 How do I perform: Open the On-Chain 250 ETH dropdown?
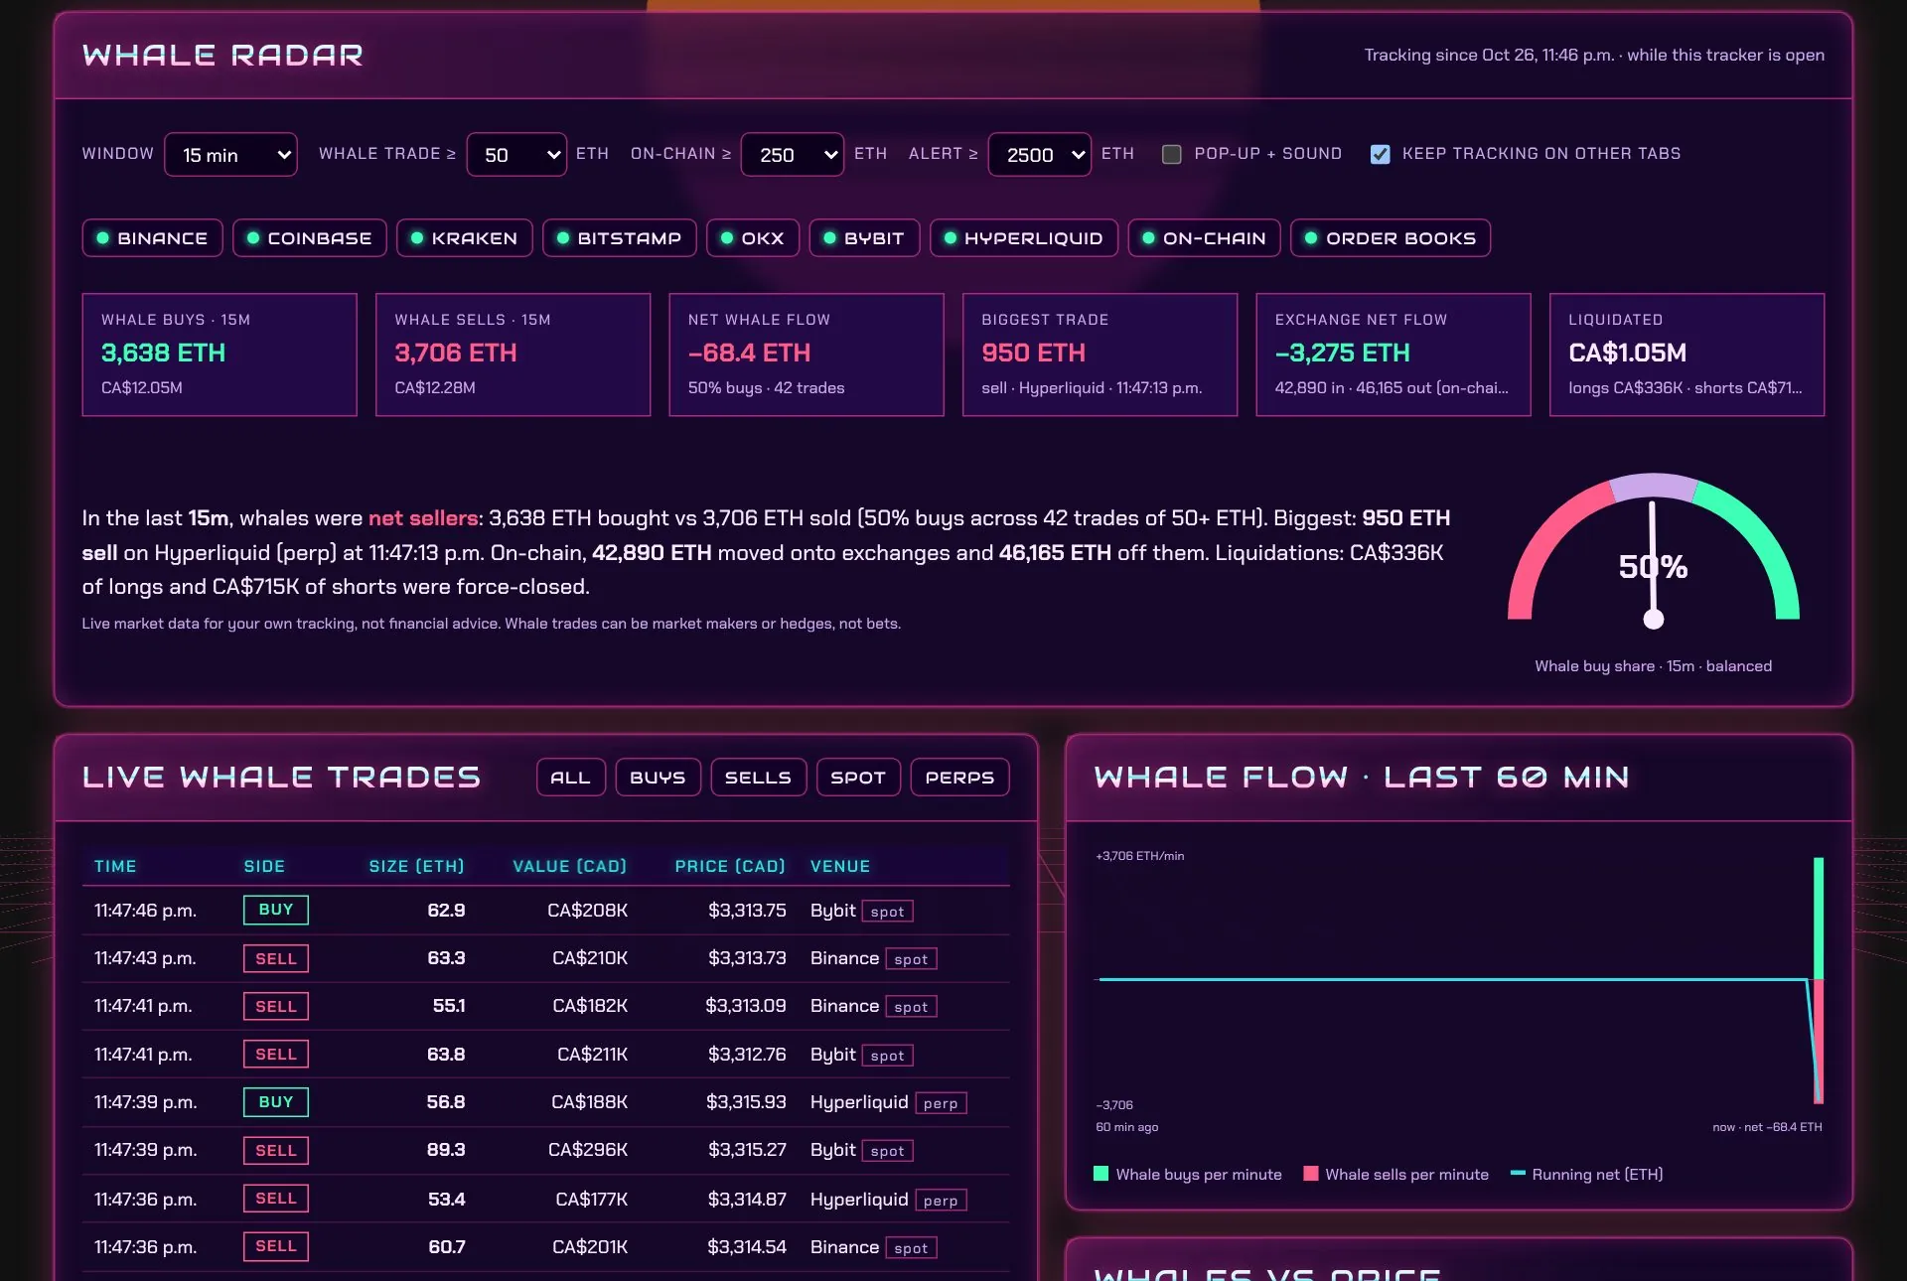click(x=793, y=154)
